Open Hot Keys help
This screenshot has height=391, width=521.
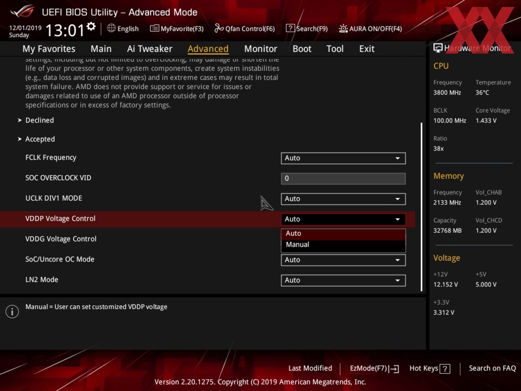(429, 368)
